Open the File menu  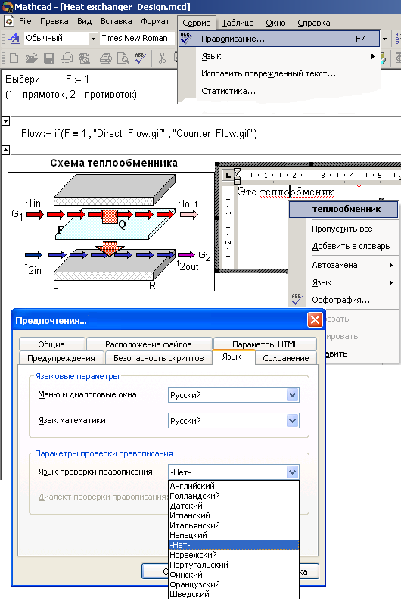point(25,21)
